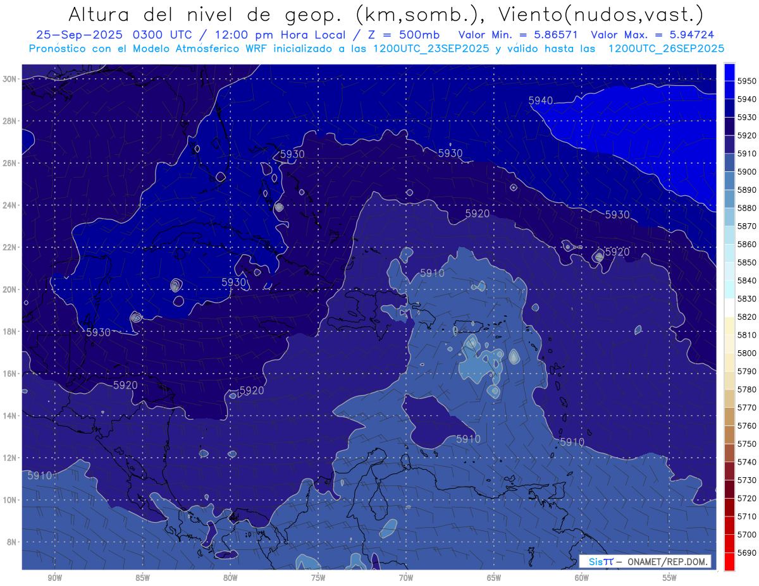Click the 70W longitude axis label

click(x=406, y=577)
